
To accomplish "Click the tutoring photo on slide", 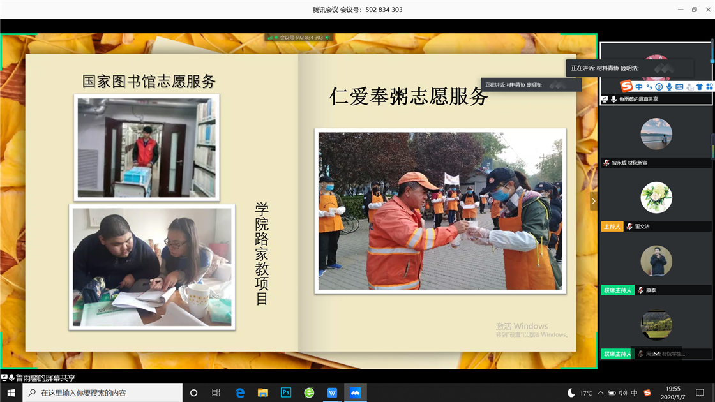I will (152, 267).
